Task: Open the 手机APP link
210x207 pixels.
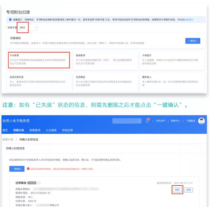Action: (160, 121)
